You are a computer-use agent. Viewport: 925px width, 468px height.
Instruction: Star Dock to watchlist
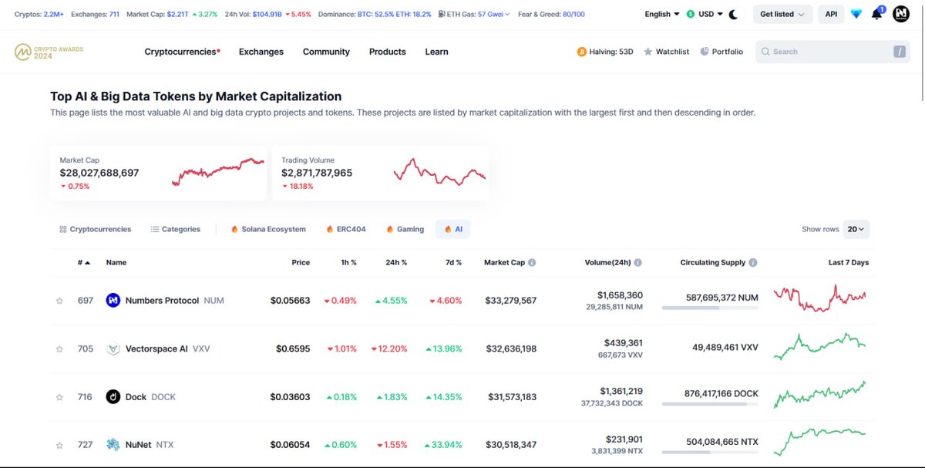[59, 397]
